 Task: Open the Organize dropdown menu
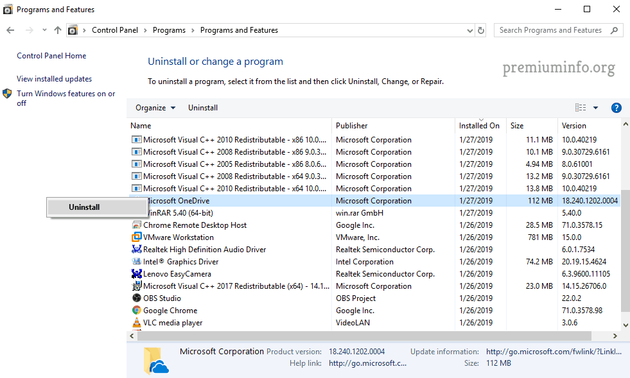(155, 108)
